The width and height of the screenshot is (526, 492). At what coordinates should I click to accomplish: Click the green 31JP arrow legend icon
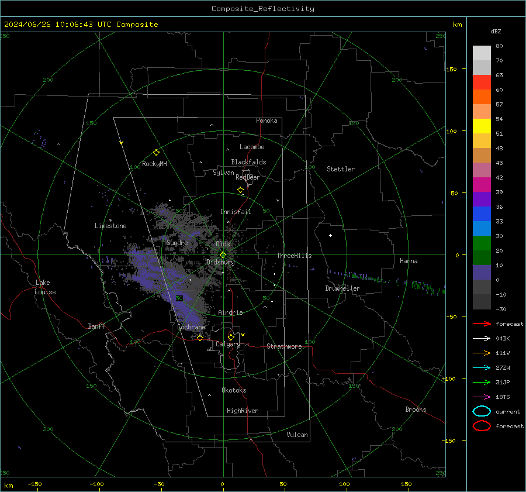click(x=482, y=382)
